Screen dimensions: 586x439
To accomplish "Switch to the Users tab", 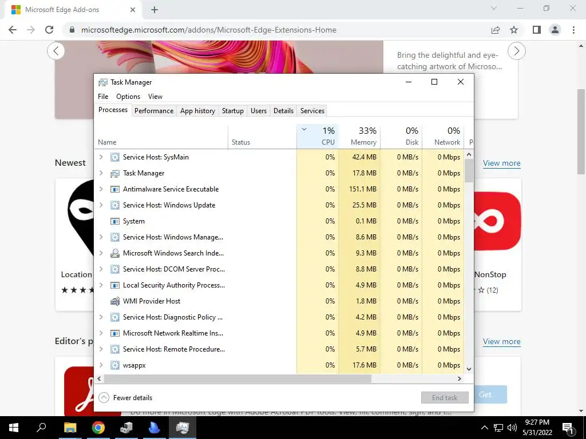I will coord(259,111).
